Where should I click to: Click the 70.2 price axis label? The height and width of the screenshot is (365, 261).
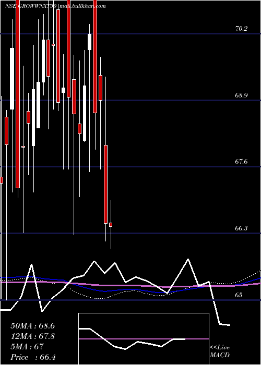241,29
